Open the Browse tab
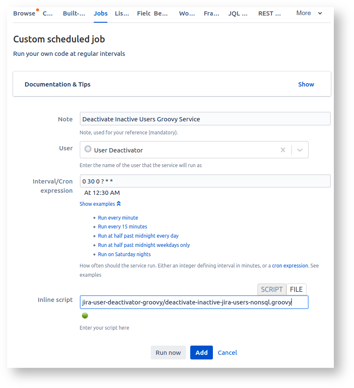Viewport: 354px width, 388px height. click(24, 13)
